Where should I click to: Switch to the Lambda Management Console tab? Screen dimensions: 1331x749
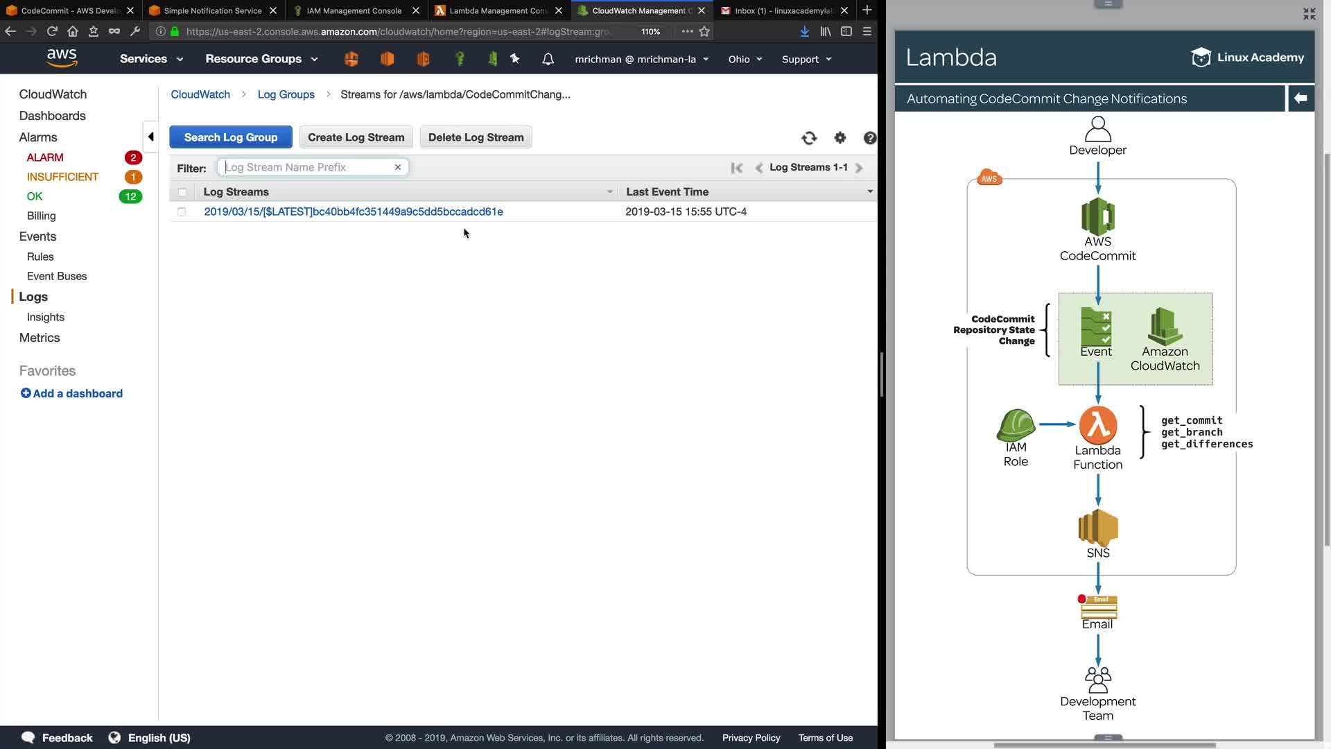(498, 10)
